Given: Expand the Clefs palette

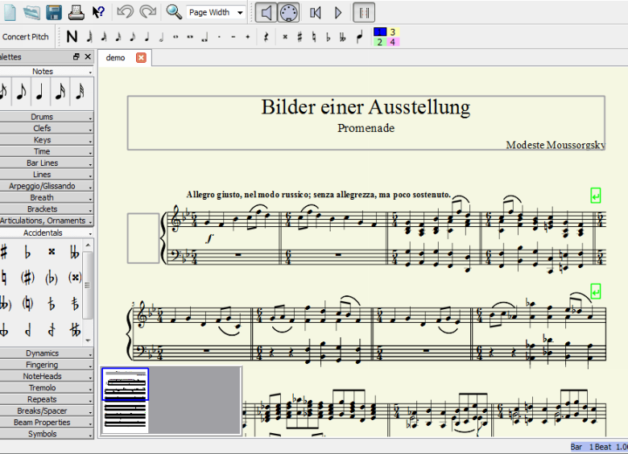Looking at the screenshot, I should click(x=43, y=129).
